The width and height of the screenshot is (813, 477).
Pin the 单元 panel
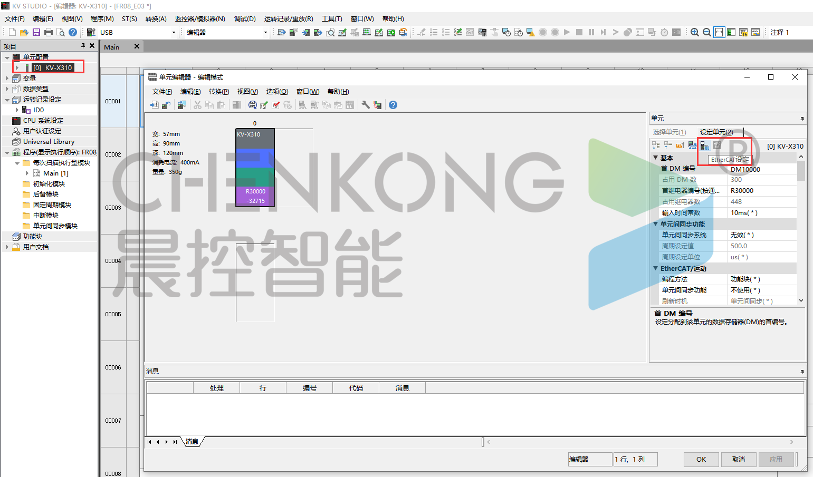pyautogui.click(x=802, y=119)
